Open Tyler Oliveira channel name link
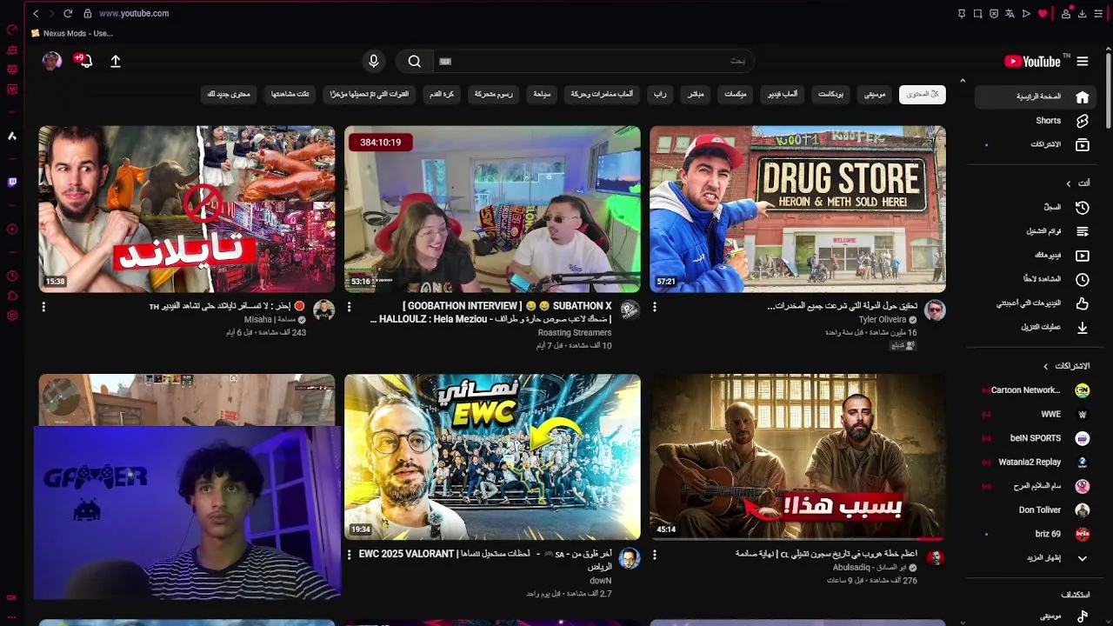This screenshot has width=1113, height=626. [x=883, y=320]
